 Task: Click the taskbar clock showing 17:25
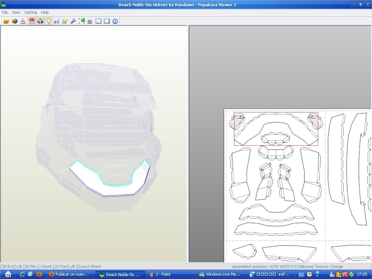362,274
